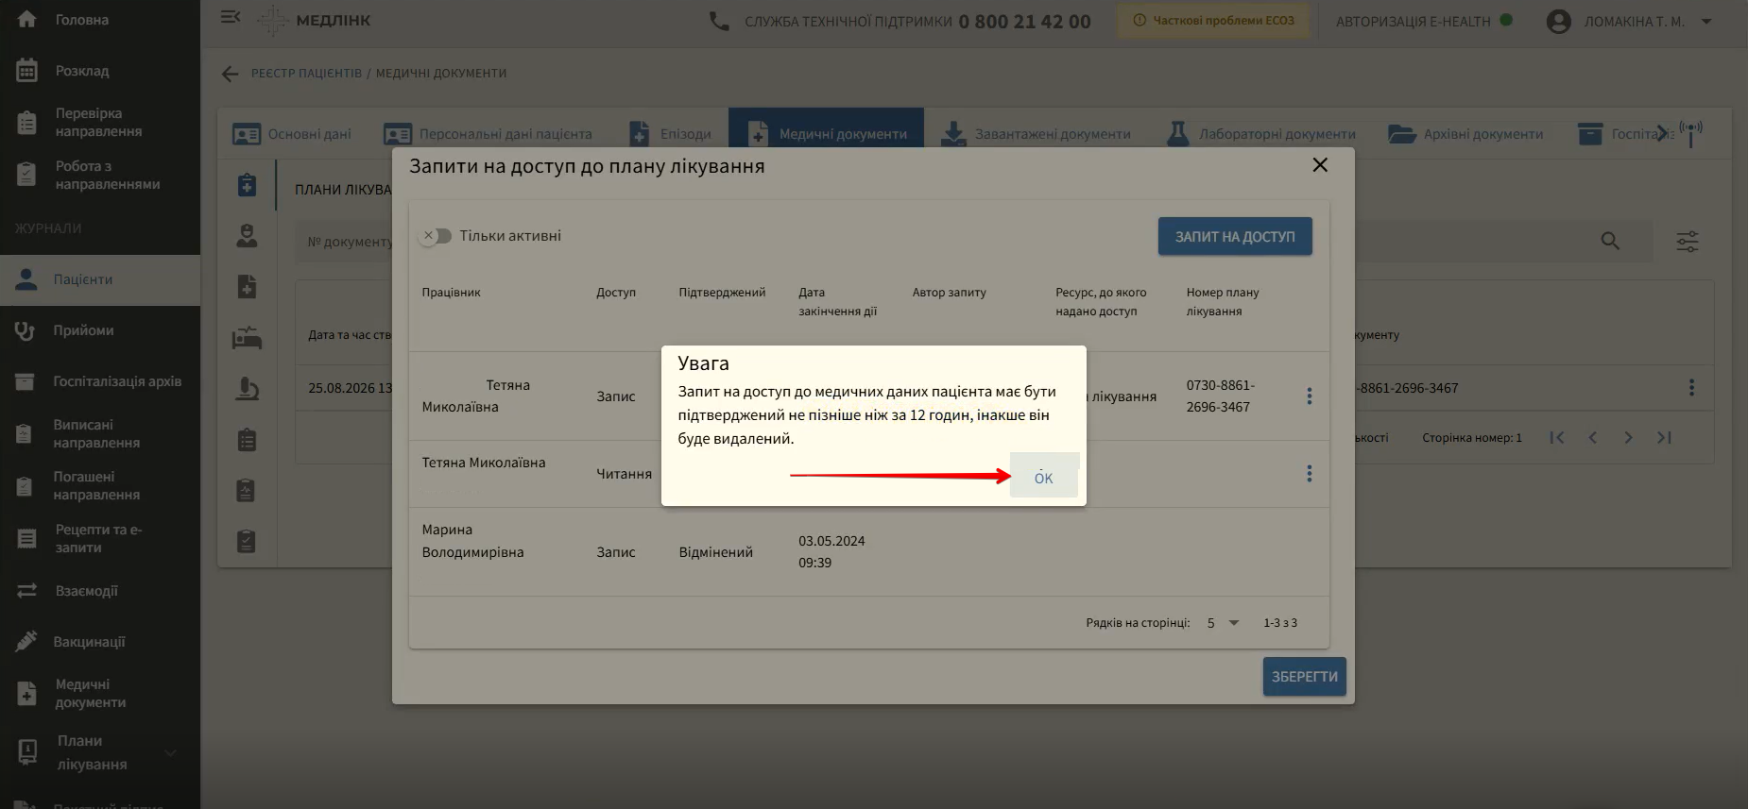Switch to Епізоди tab

pyautogui.click(x=671, y=134)
